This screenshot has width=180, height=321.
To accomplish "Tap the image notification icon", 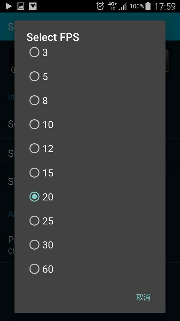I will pyautogui.click(x=21, y=6).
